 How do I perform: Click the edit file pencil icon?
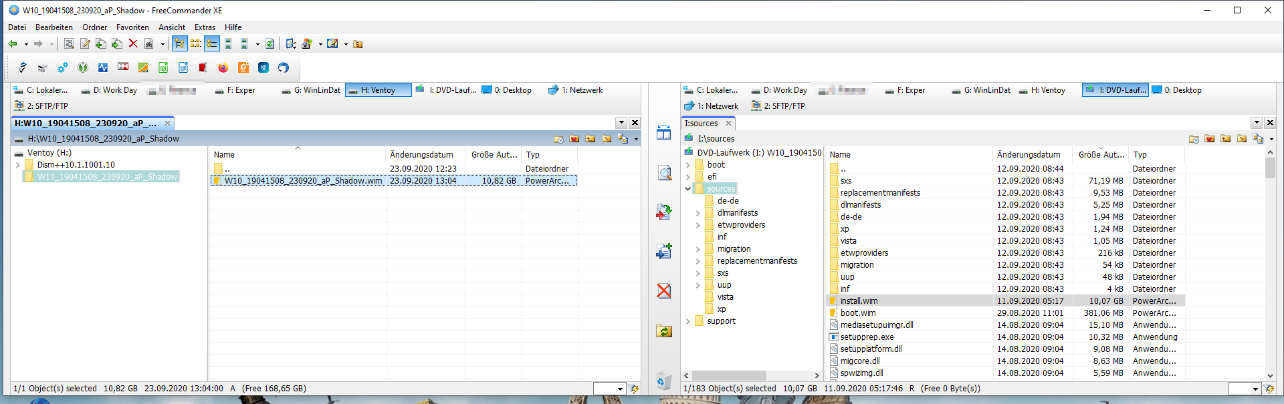pyautogui.click(x=85, y=44)
